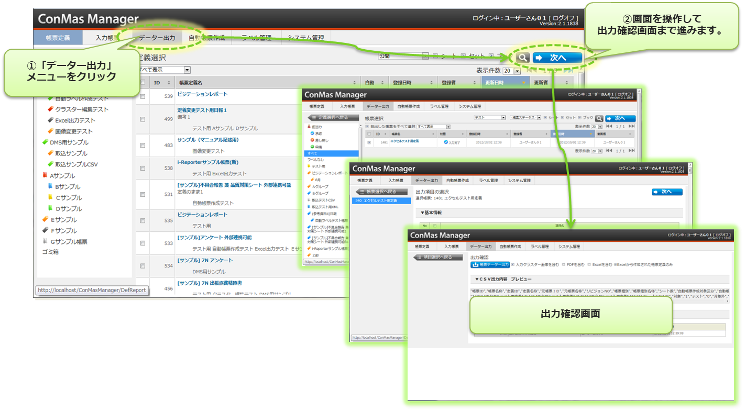The height and width of the screenshot is (412, 745).
Task: Click the 定義選択へ戻る back arrow button
Action: click(334, 118)
